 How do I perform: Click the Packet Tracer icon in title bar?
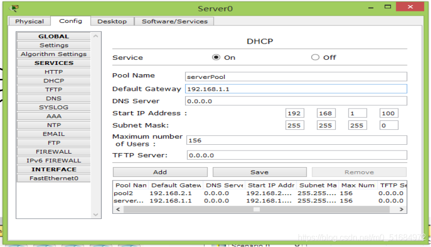pyautogui.click(x=13, y=8)
